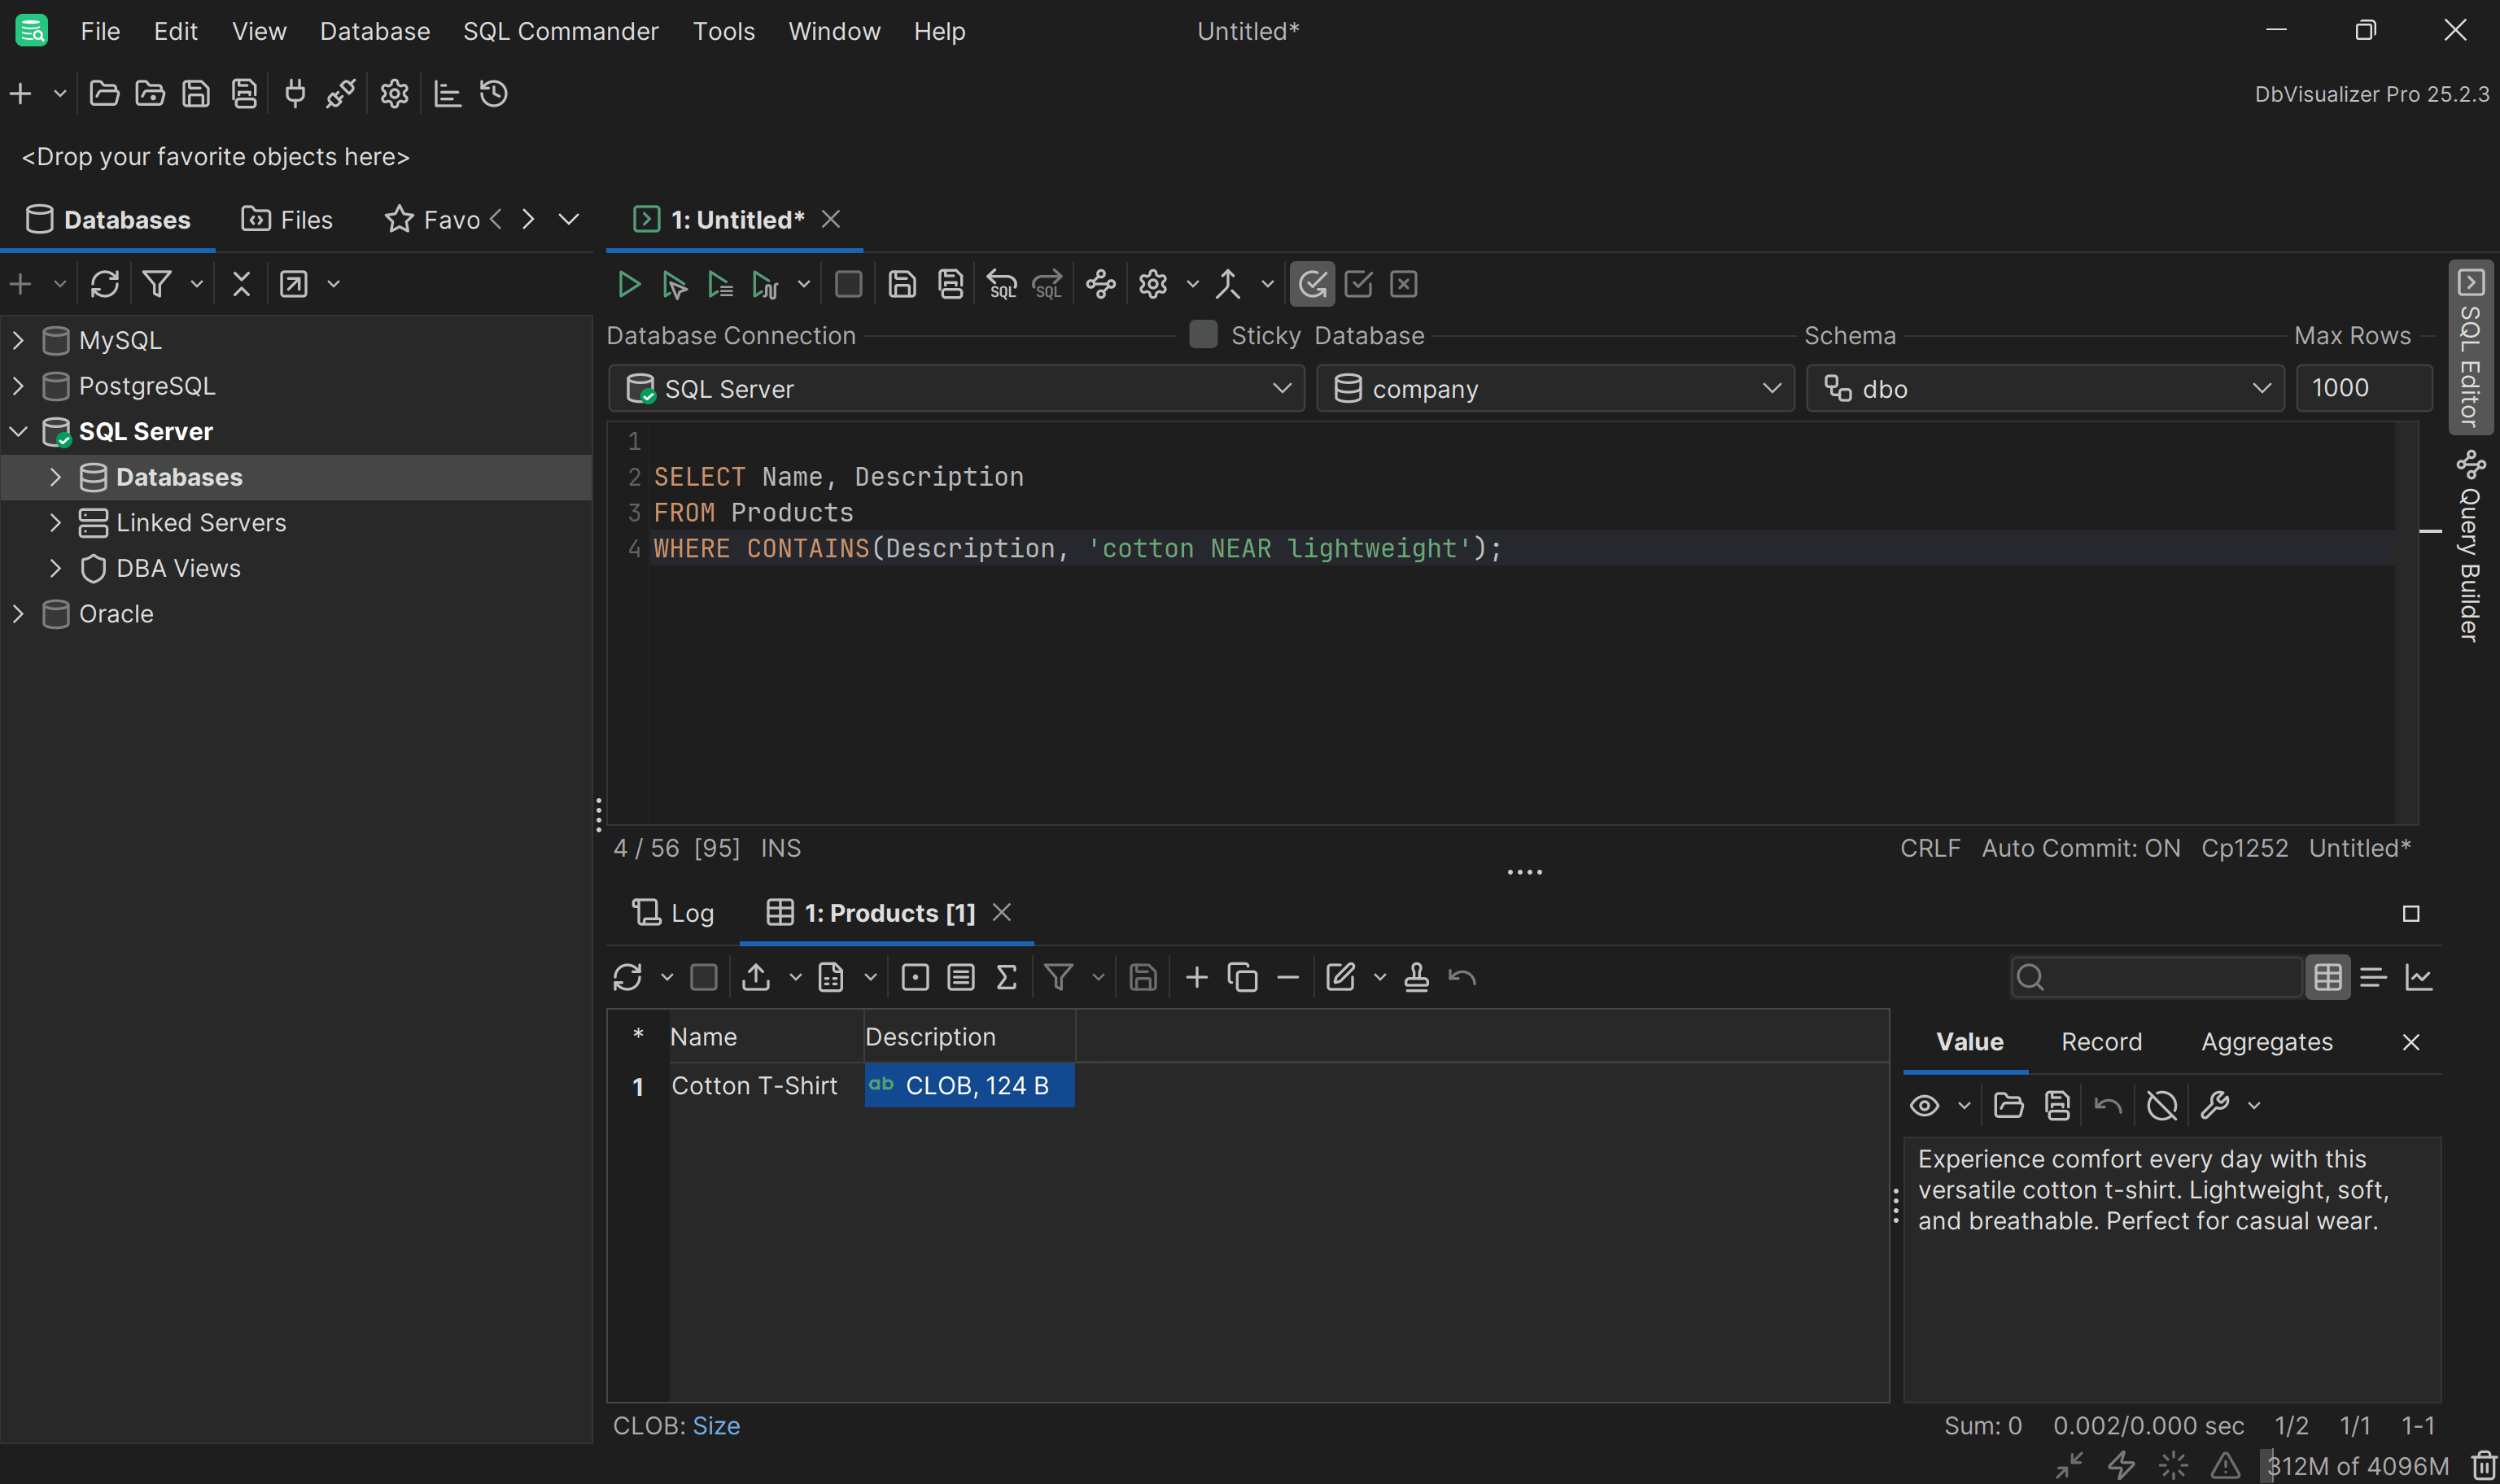Maximize the result panel square icon
The width and height of the screenshot is (2500, 1484).
click(x=2411, y=914)
